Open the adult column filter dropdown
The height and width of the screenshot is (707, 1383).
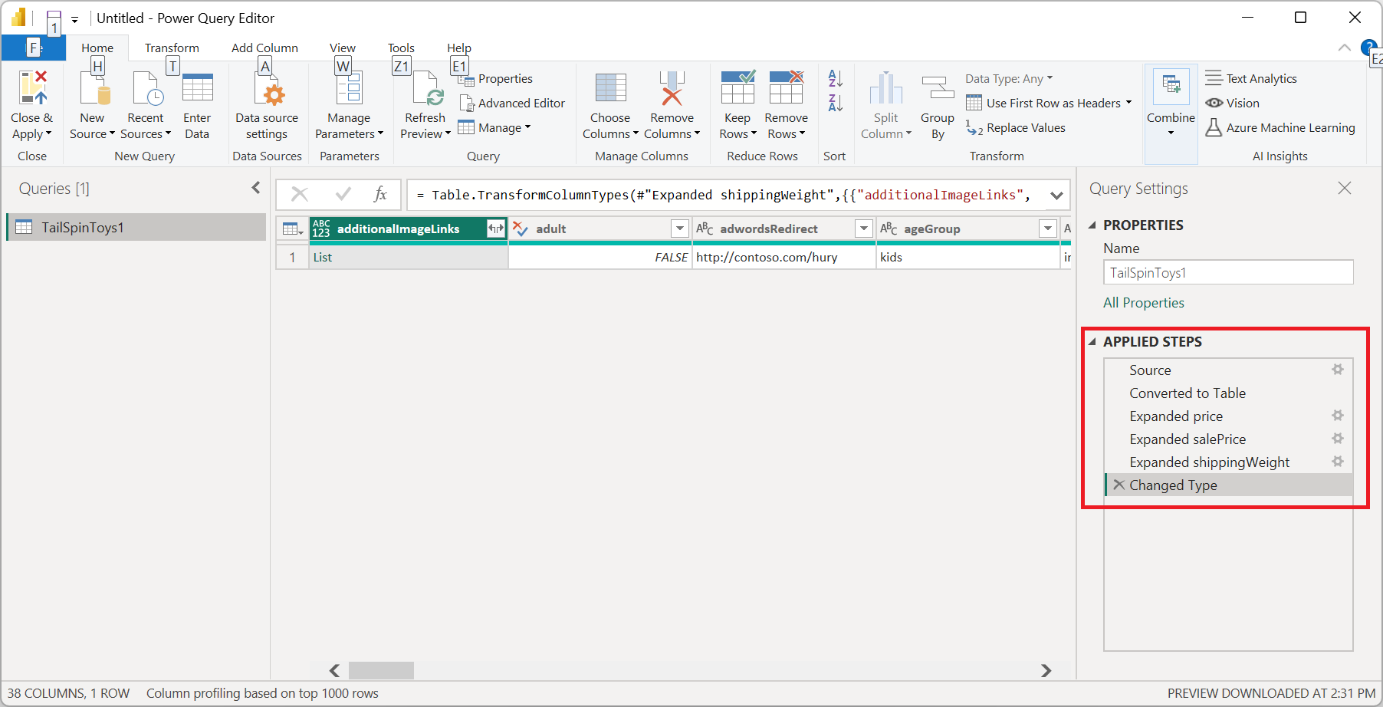tap(679, 229)
